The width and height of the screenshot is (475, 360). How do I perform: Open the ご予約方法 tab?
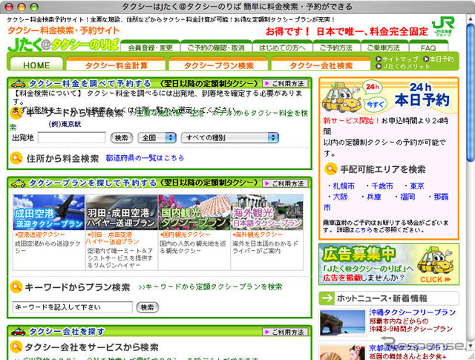coord(336,47)
